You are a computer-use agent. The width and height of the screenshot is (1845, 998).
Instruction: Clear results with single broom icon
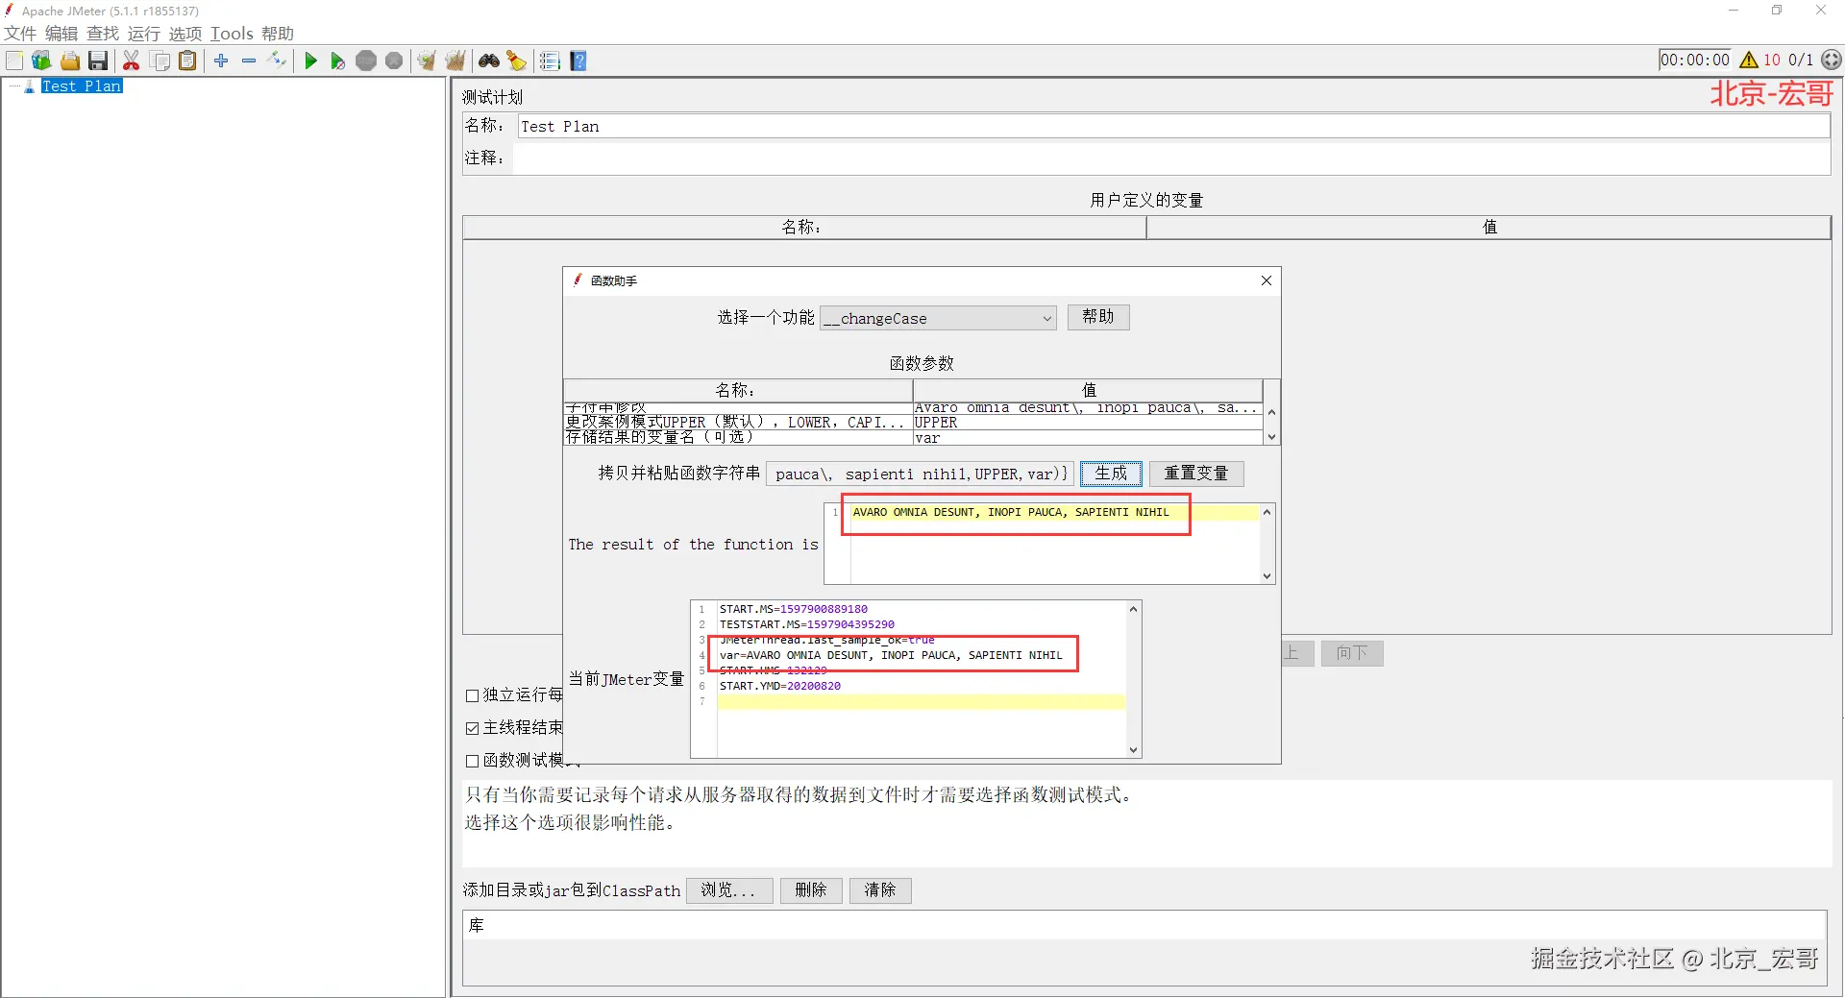tap(427, 61)
